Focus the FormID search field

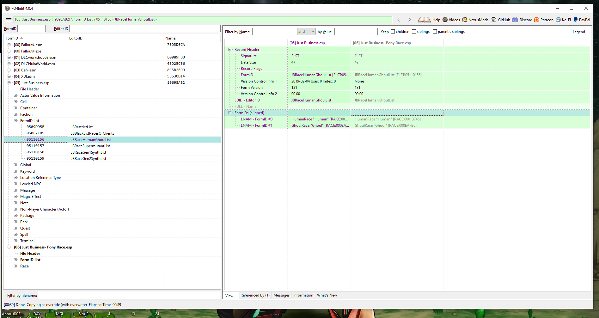[32, 29]
